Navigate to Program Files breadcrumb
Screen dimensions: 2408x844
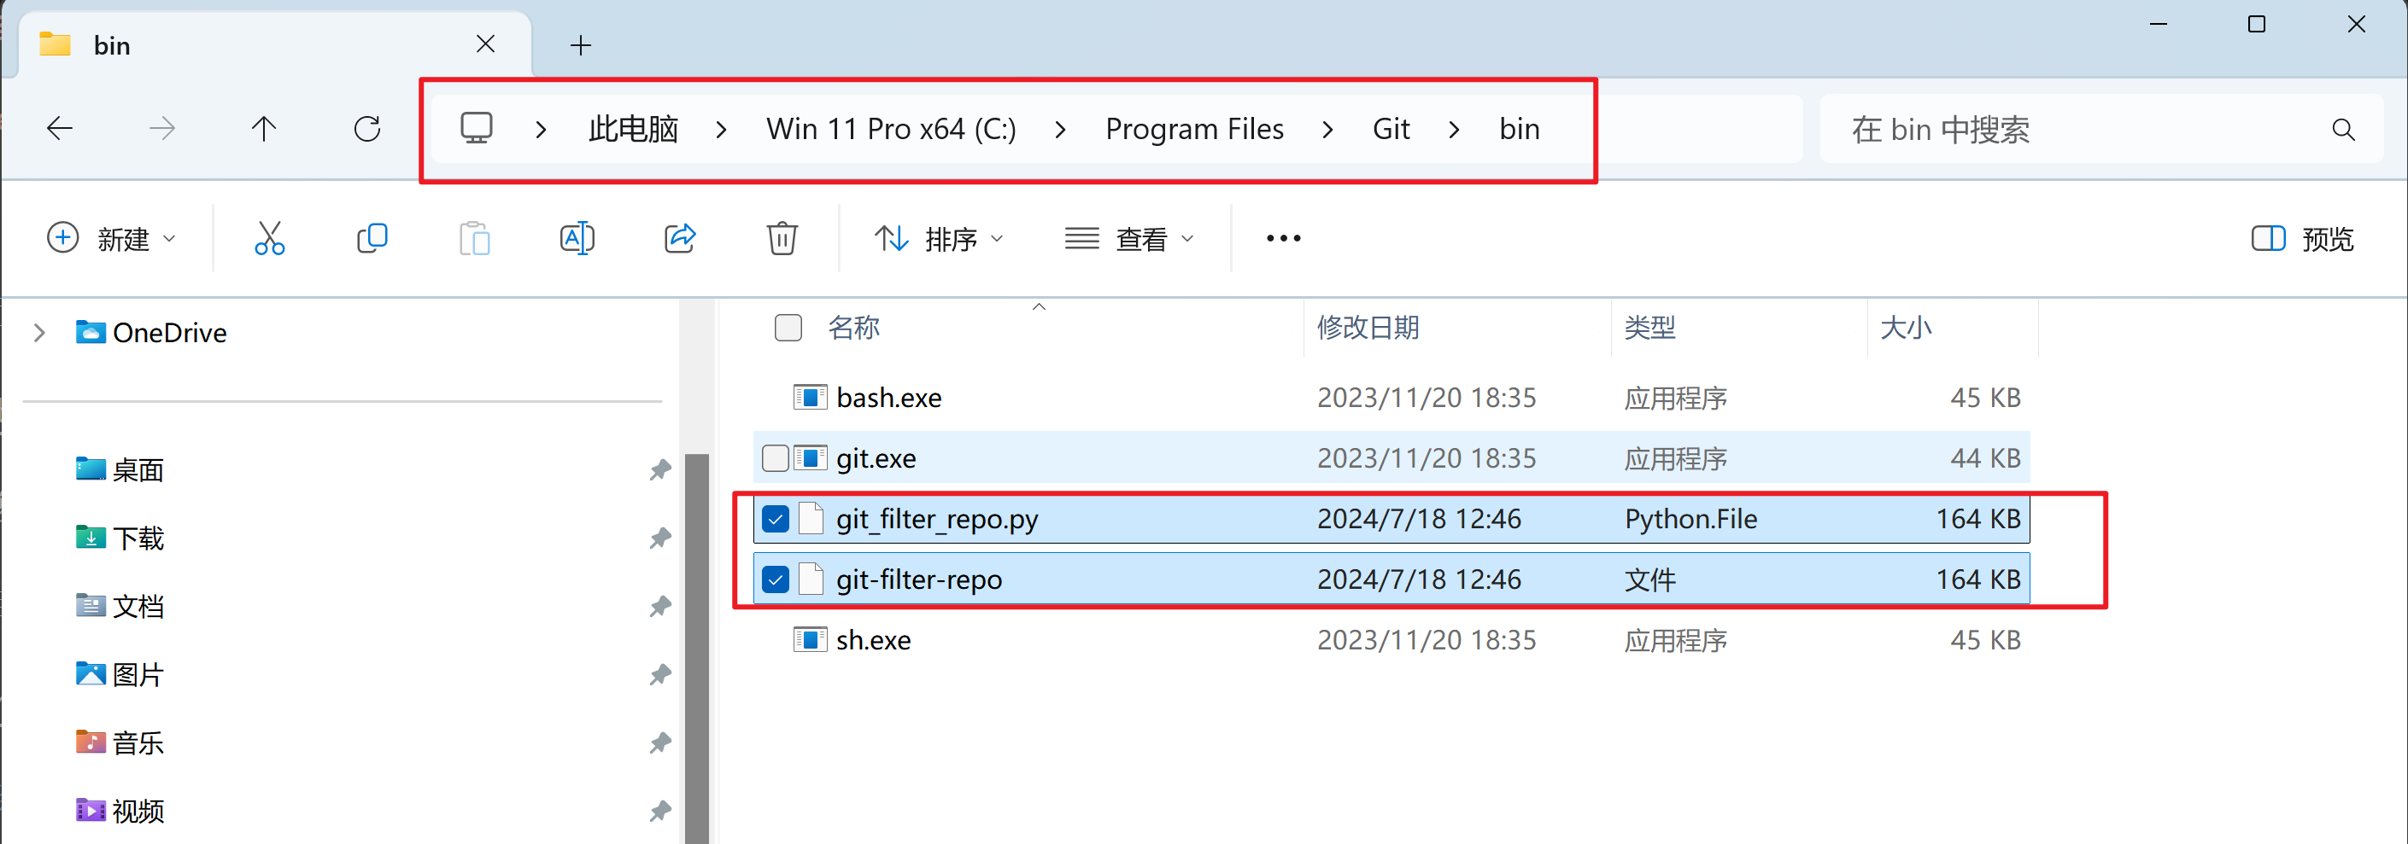[x=1193, y=129]
